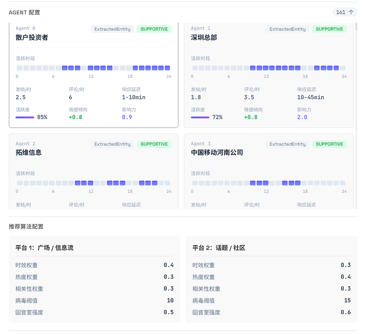366x334 pixels.
Task: Click SUPPORTIVE badge on Agent 1
Action: click(x=330, y=29)
